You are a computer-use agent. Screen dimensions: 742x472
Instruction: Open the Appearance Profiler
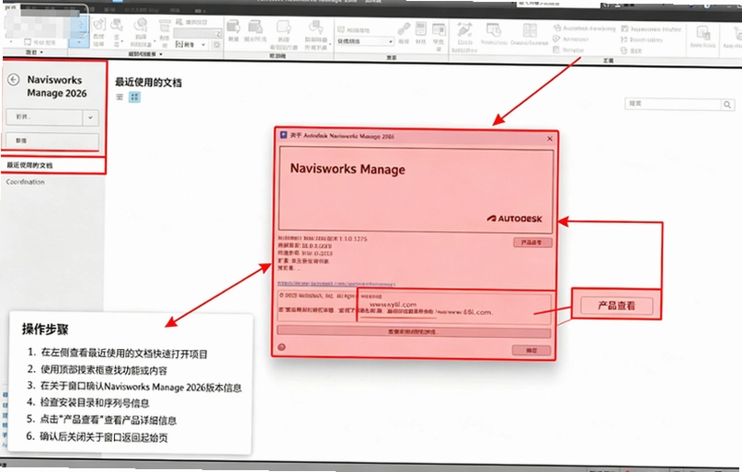pyautogui.click(x=651, y=28)
